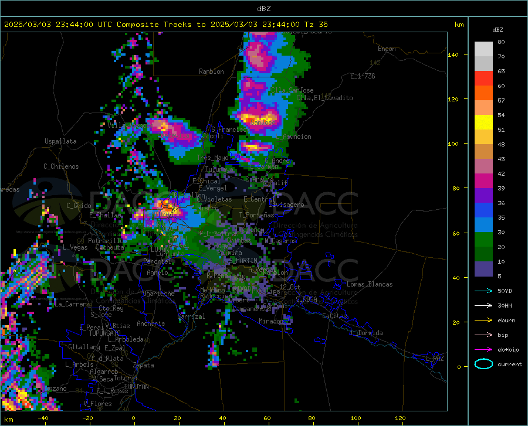Screen dimensions: 528x426
Task: Pick the light blue 30-35 dBZ swatch
Action: tap(483, 225)
